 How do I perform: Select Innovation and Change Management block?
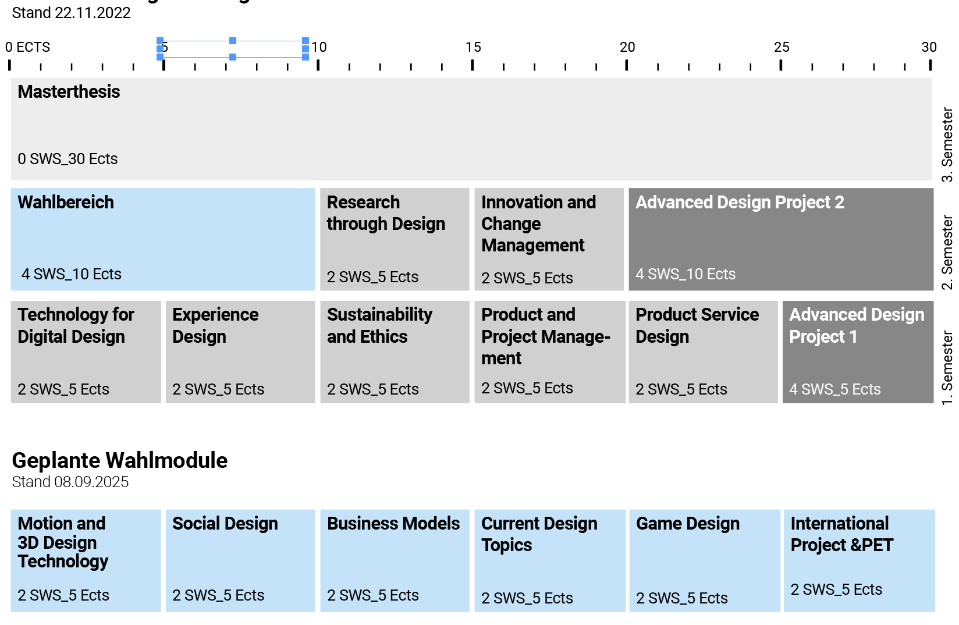point(549,239)
